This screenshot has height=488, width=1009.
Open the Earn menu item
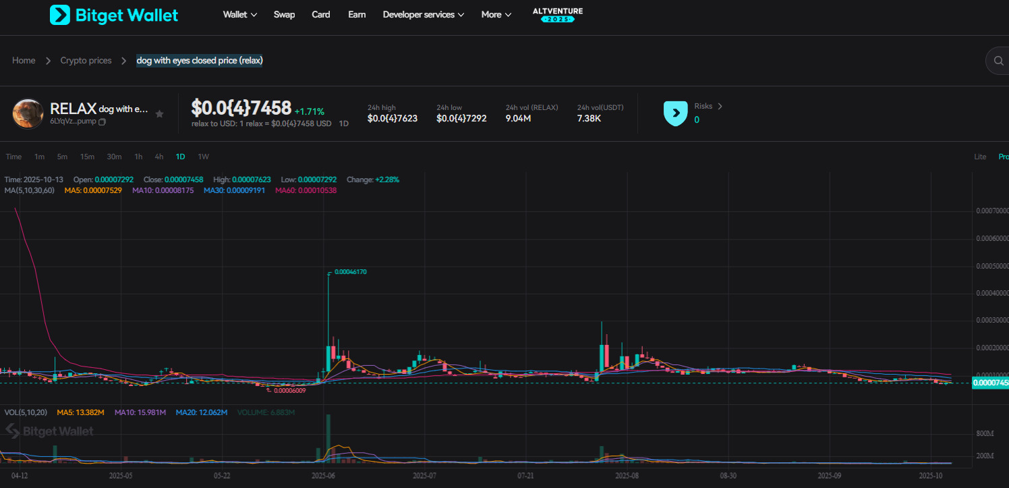point(357,15)
